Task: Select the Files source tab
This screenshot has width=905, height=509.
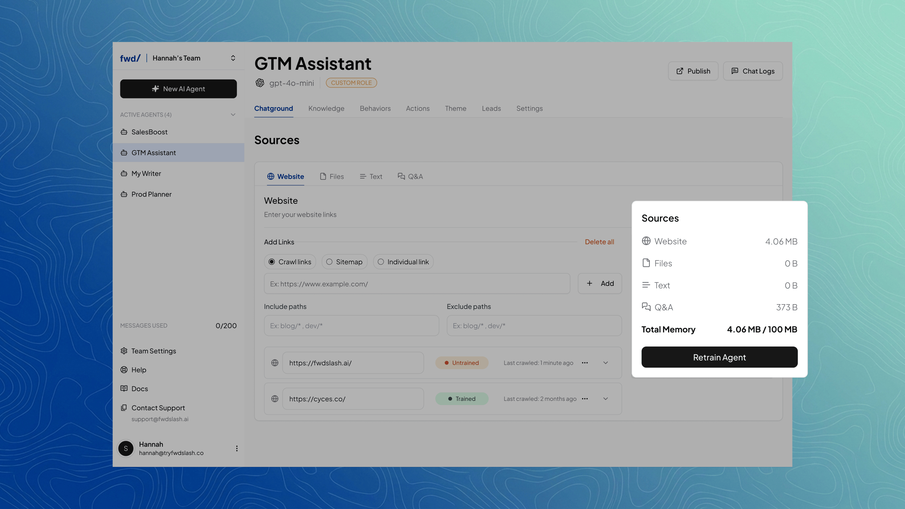Action: pyautogui.click(x=332, y=177)
